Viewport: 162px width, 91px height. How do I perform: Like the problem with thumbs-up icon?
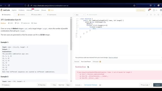coord(9,23)
